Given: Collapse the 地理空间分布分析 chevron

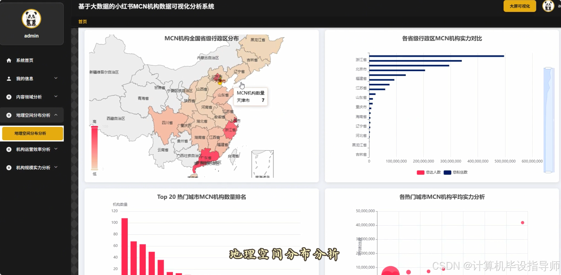Looking at the screenshot, I should click(x=56, y=115).
